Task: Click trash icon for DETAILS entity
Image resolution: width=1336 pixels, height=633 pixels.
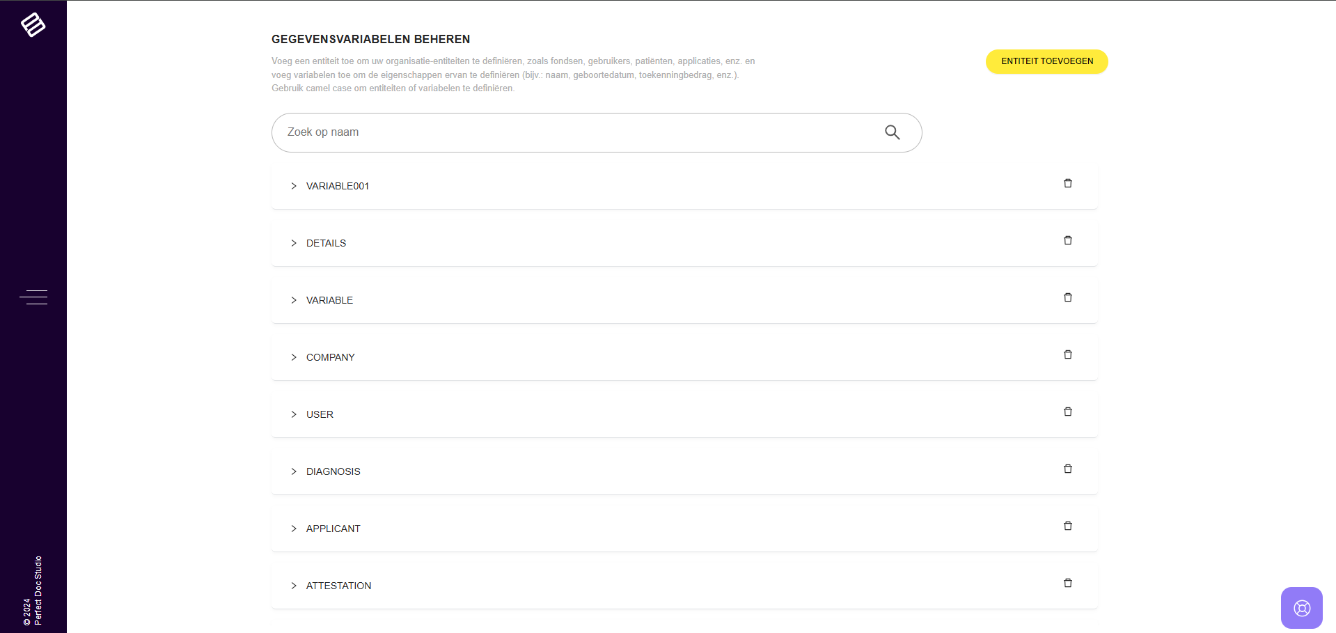Action: (1067, 241)
